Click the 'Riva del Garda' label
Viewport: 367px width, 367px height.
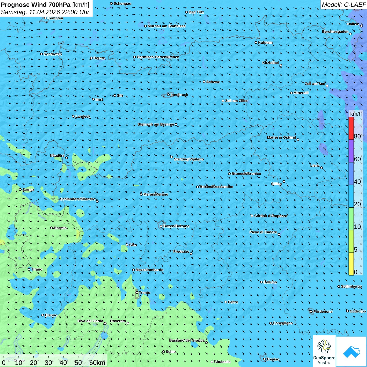90,321
